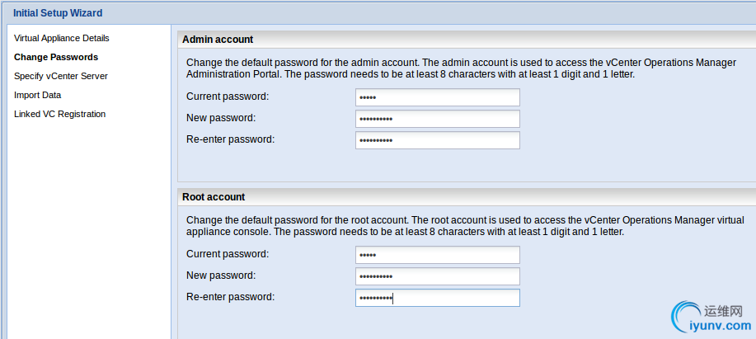Screen dimensions: 756x339
Task: Click the iyunv.com watermark logo
Action: pos(711,317)
